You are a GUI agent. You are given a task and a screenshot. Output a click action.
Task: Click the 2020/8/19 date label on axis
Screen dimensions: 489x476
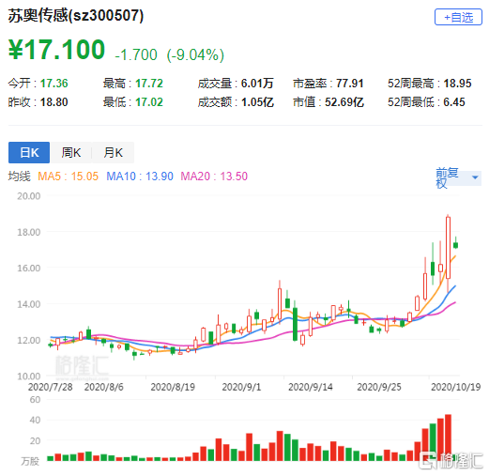tap(173, 387)
